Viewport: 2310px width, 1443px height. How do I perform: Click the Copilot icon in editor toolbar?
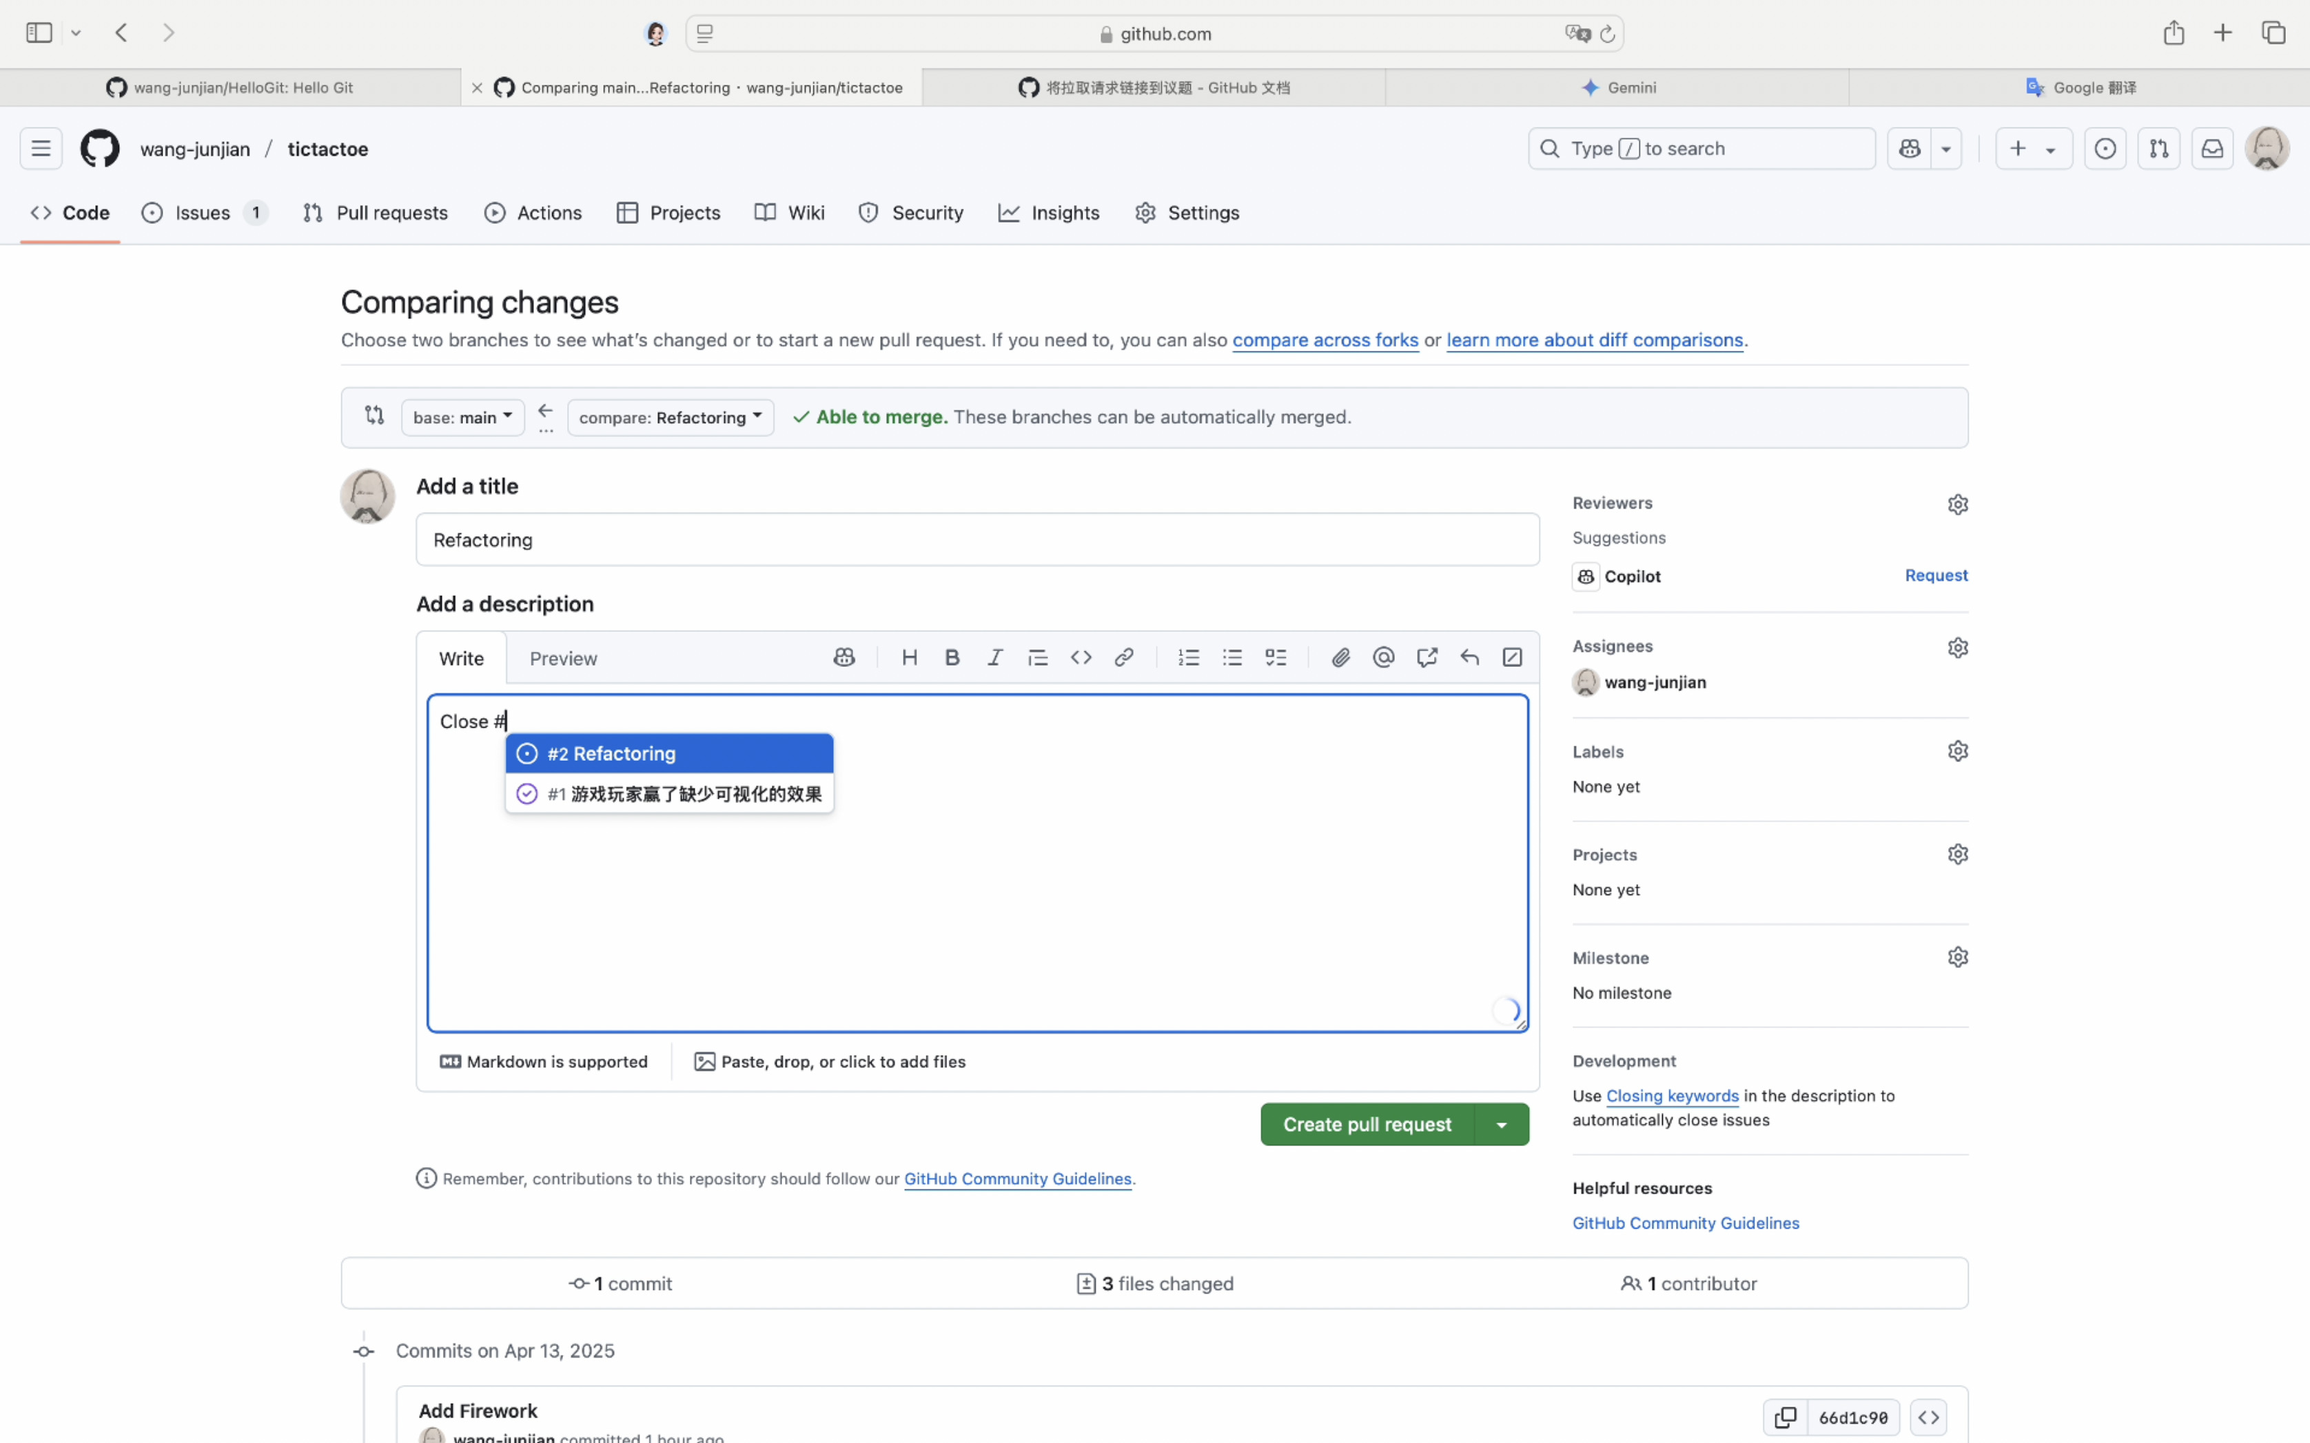[844, 657]
